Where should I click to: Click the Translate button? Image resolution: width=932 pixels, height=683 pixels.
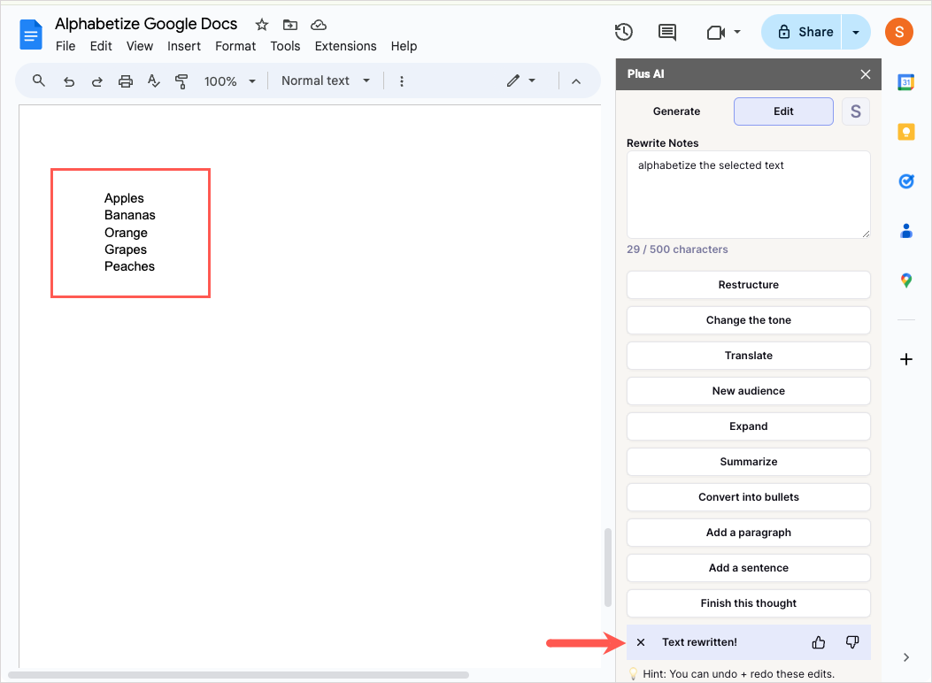[748, 356]
